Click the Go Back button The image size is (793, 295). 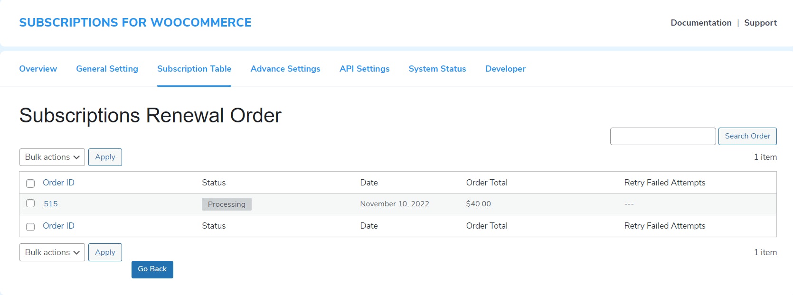coord(152,269)
